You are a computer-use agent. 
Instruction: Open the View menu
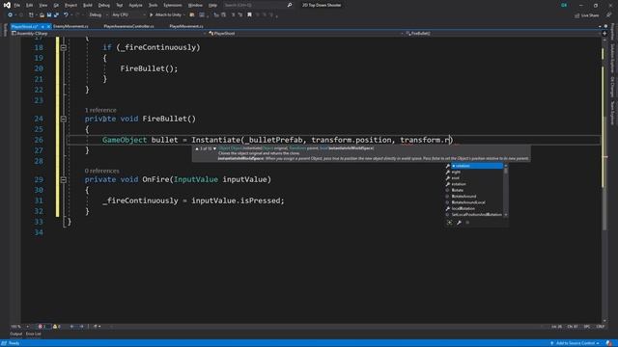pos(42,5)
